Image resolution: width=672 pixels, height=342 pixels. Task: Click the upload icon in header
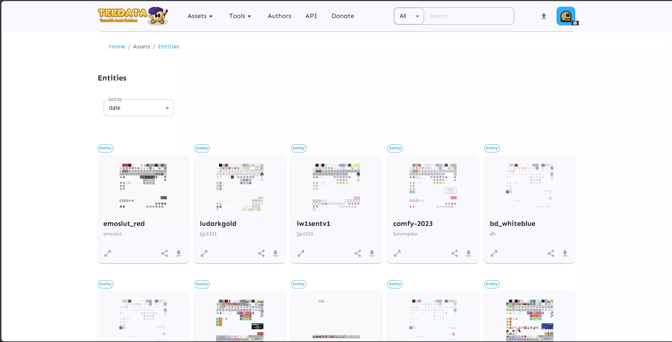tap(544, 16)
